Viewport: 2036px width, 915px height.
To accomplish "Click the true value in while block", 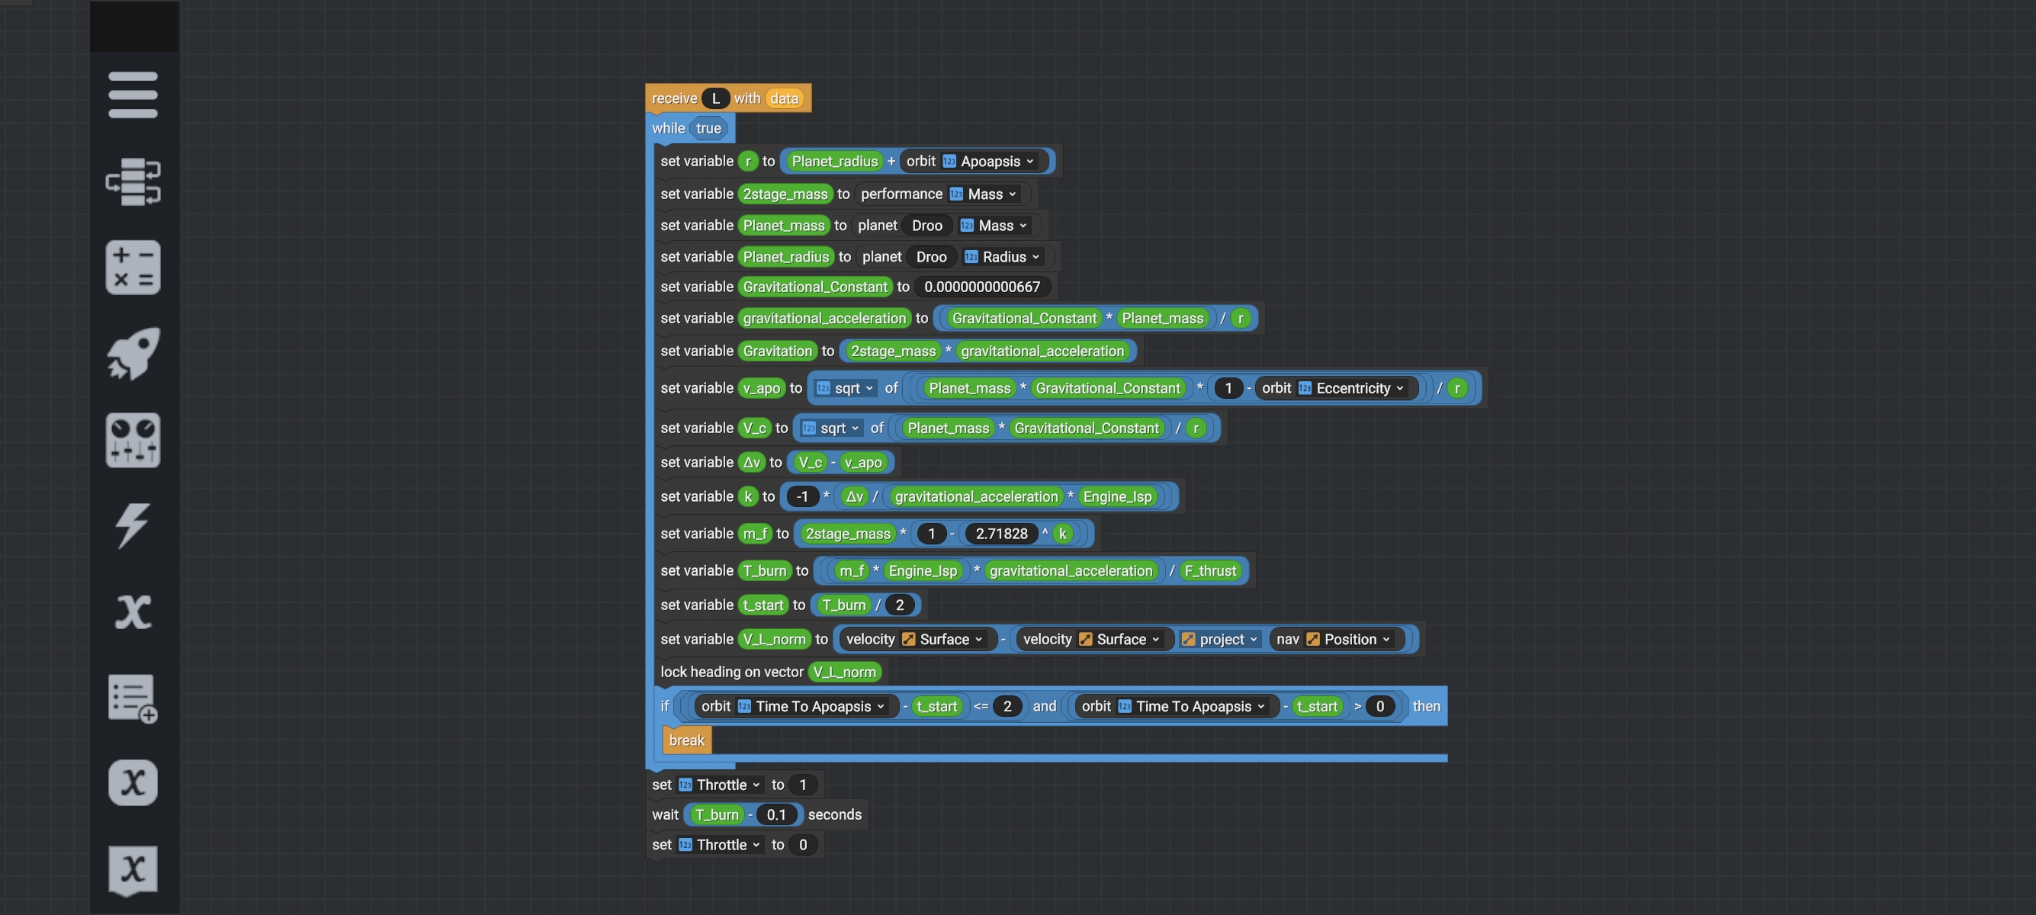I will (x=708, y=128).
